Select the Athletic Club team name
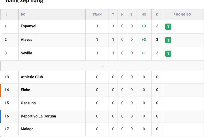Screen dimensions: 204x137 pyautogui.click(x=32, y=77)
